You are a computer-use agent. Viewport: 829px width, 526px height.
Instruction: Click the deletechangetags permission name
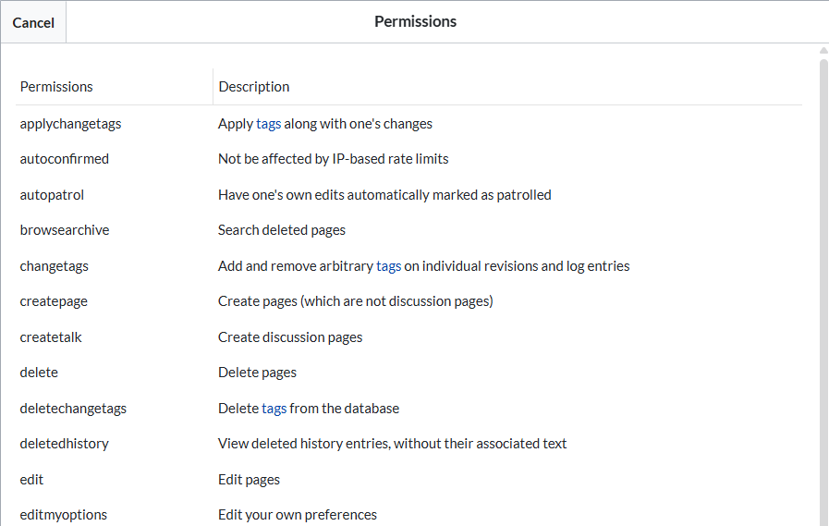click(x=73, y=408)
